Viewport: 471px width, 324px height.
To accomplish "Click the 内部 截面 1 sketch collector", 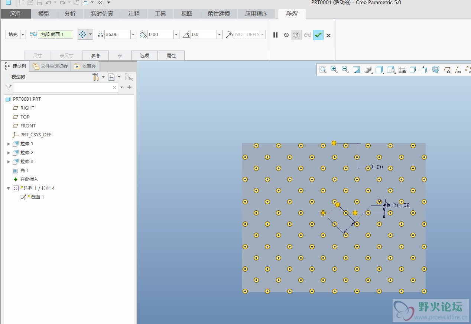I will pos(55,35).
